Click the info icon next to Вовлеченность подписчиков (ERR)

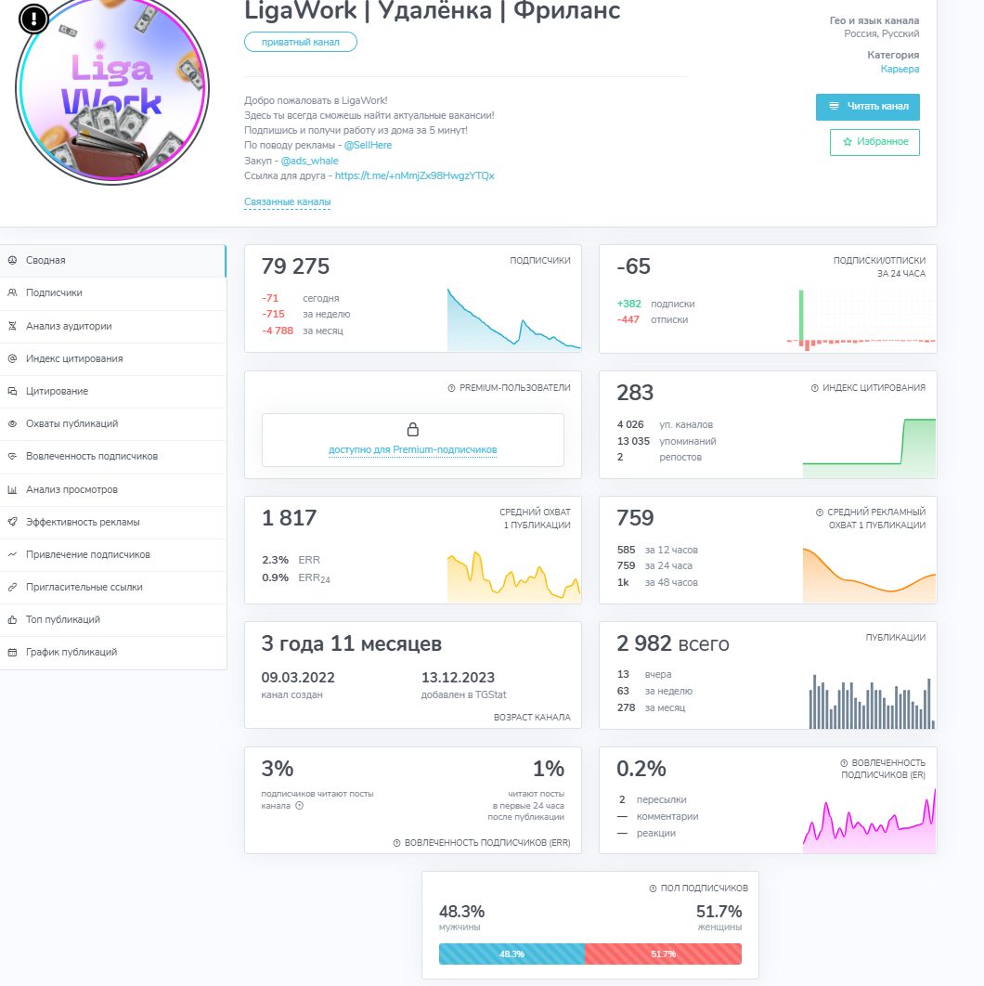(396, 843)
